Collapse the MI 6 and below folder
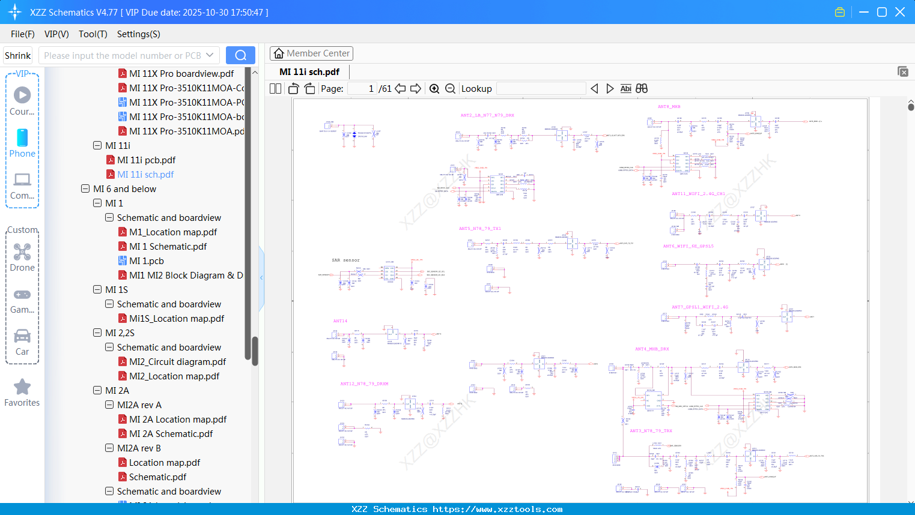Screen dimensions: 915x515 pyautogui.click(x=85, y=188)
